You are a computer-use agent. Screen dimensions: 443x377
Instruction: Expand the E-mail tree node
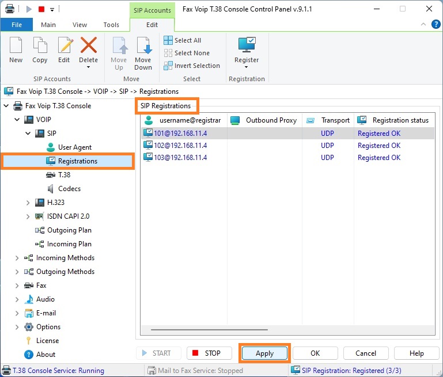pyautogui.click(x=17, y=313)
